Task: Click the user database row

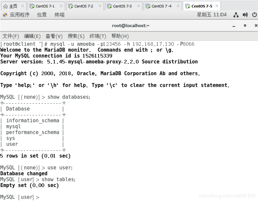Action: pyautogui.click(x=12, y=144)
